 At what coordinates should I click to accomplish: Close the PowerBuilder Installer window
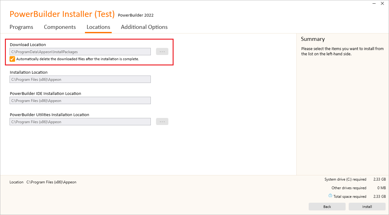pos(382,4)
